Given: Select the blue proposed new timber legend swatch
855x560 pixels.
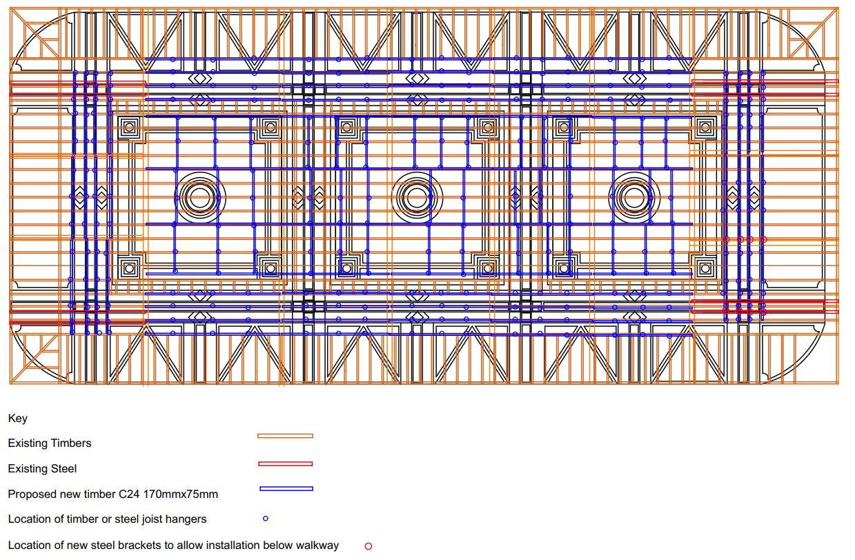Looking at the screenshot, I should click(286, 489).
